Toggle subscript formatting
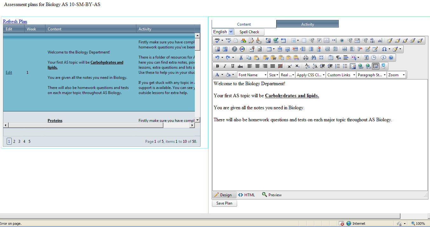This screenshot has height=227, width=430. 297,66
